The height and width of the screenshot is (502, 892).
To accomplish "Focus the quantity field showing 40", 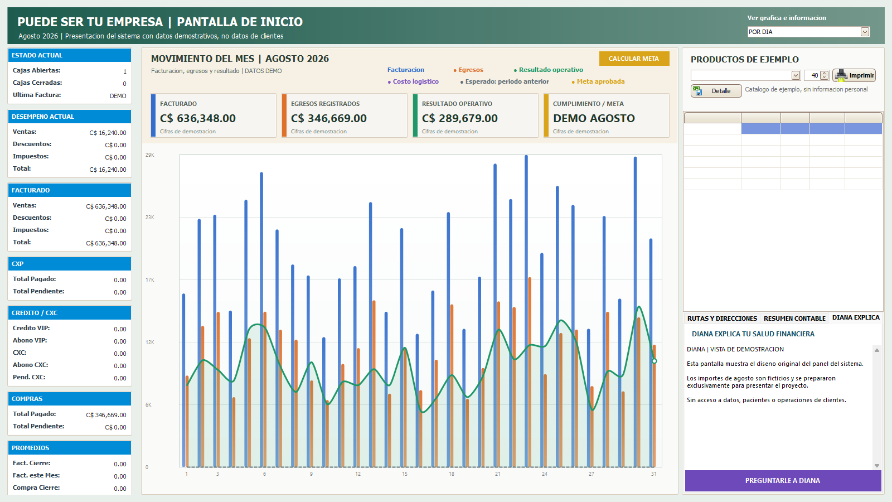I will (812, 75).
